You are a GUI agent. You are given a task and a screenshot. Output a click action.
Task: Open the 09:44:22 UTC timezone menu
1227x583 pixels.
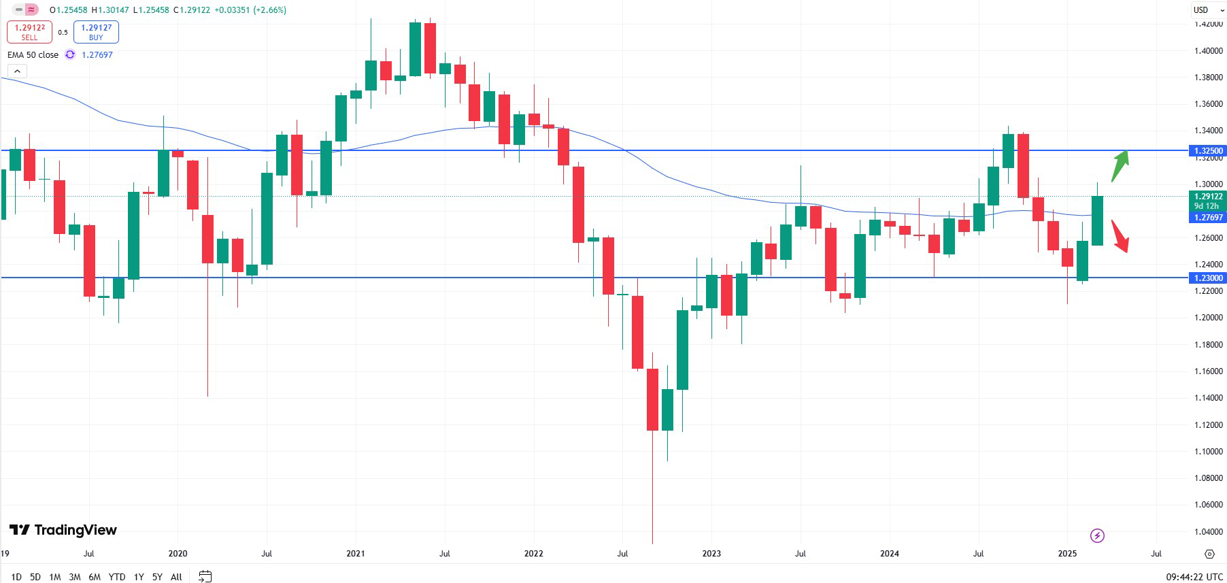1194,577
